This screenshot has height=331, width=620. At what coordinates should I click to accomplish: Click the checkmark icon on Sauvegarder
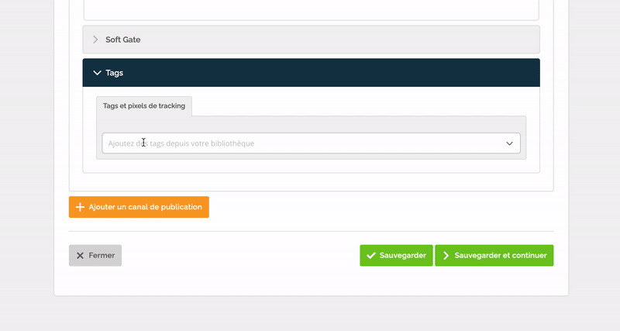371,256
